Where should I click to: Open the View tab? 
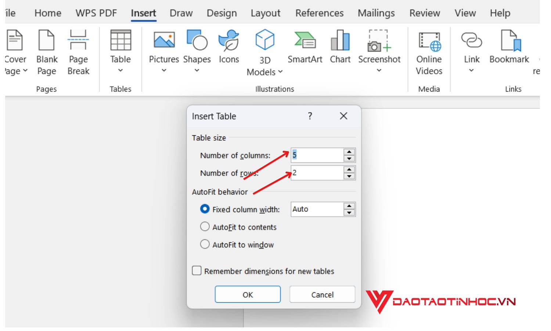pos(465,13)
